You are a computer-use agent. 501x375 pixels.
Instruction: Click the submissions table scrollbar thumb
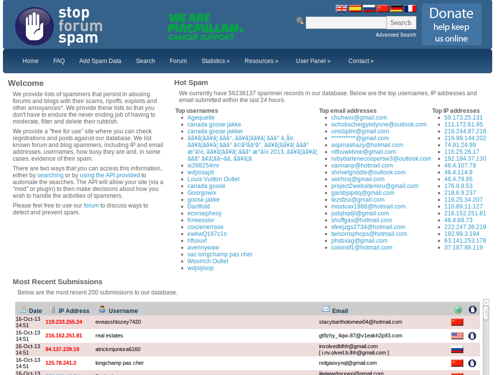click(x=486, y=312)
